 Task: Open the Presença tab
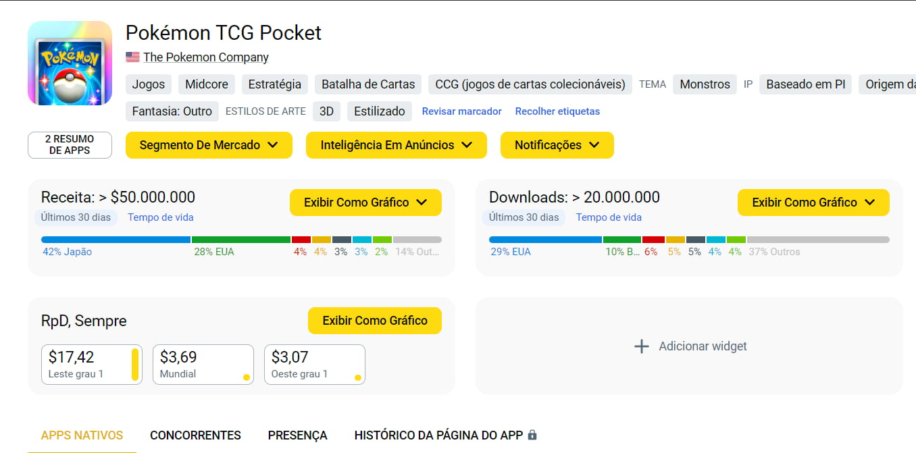pyautogui.click(x=297, y=435)
